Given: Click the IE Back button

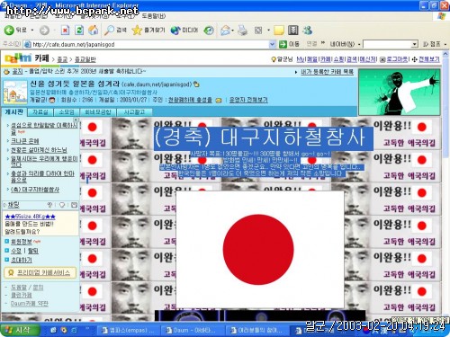Looking at the screenshot, I should pos(15,30).
